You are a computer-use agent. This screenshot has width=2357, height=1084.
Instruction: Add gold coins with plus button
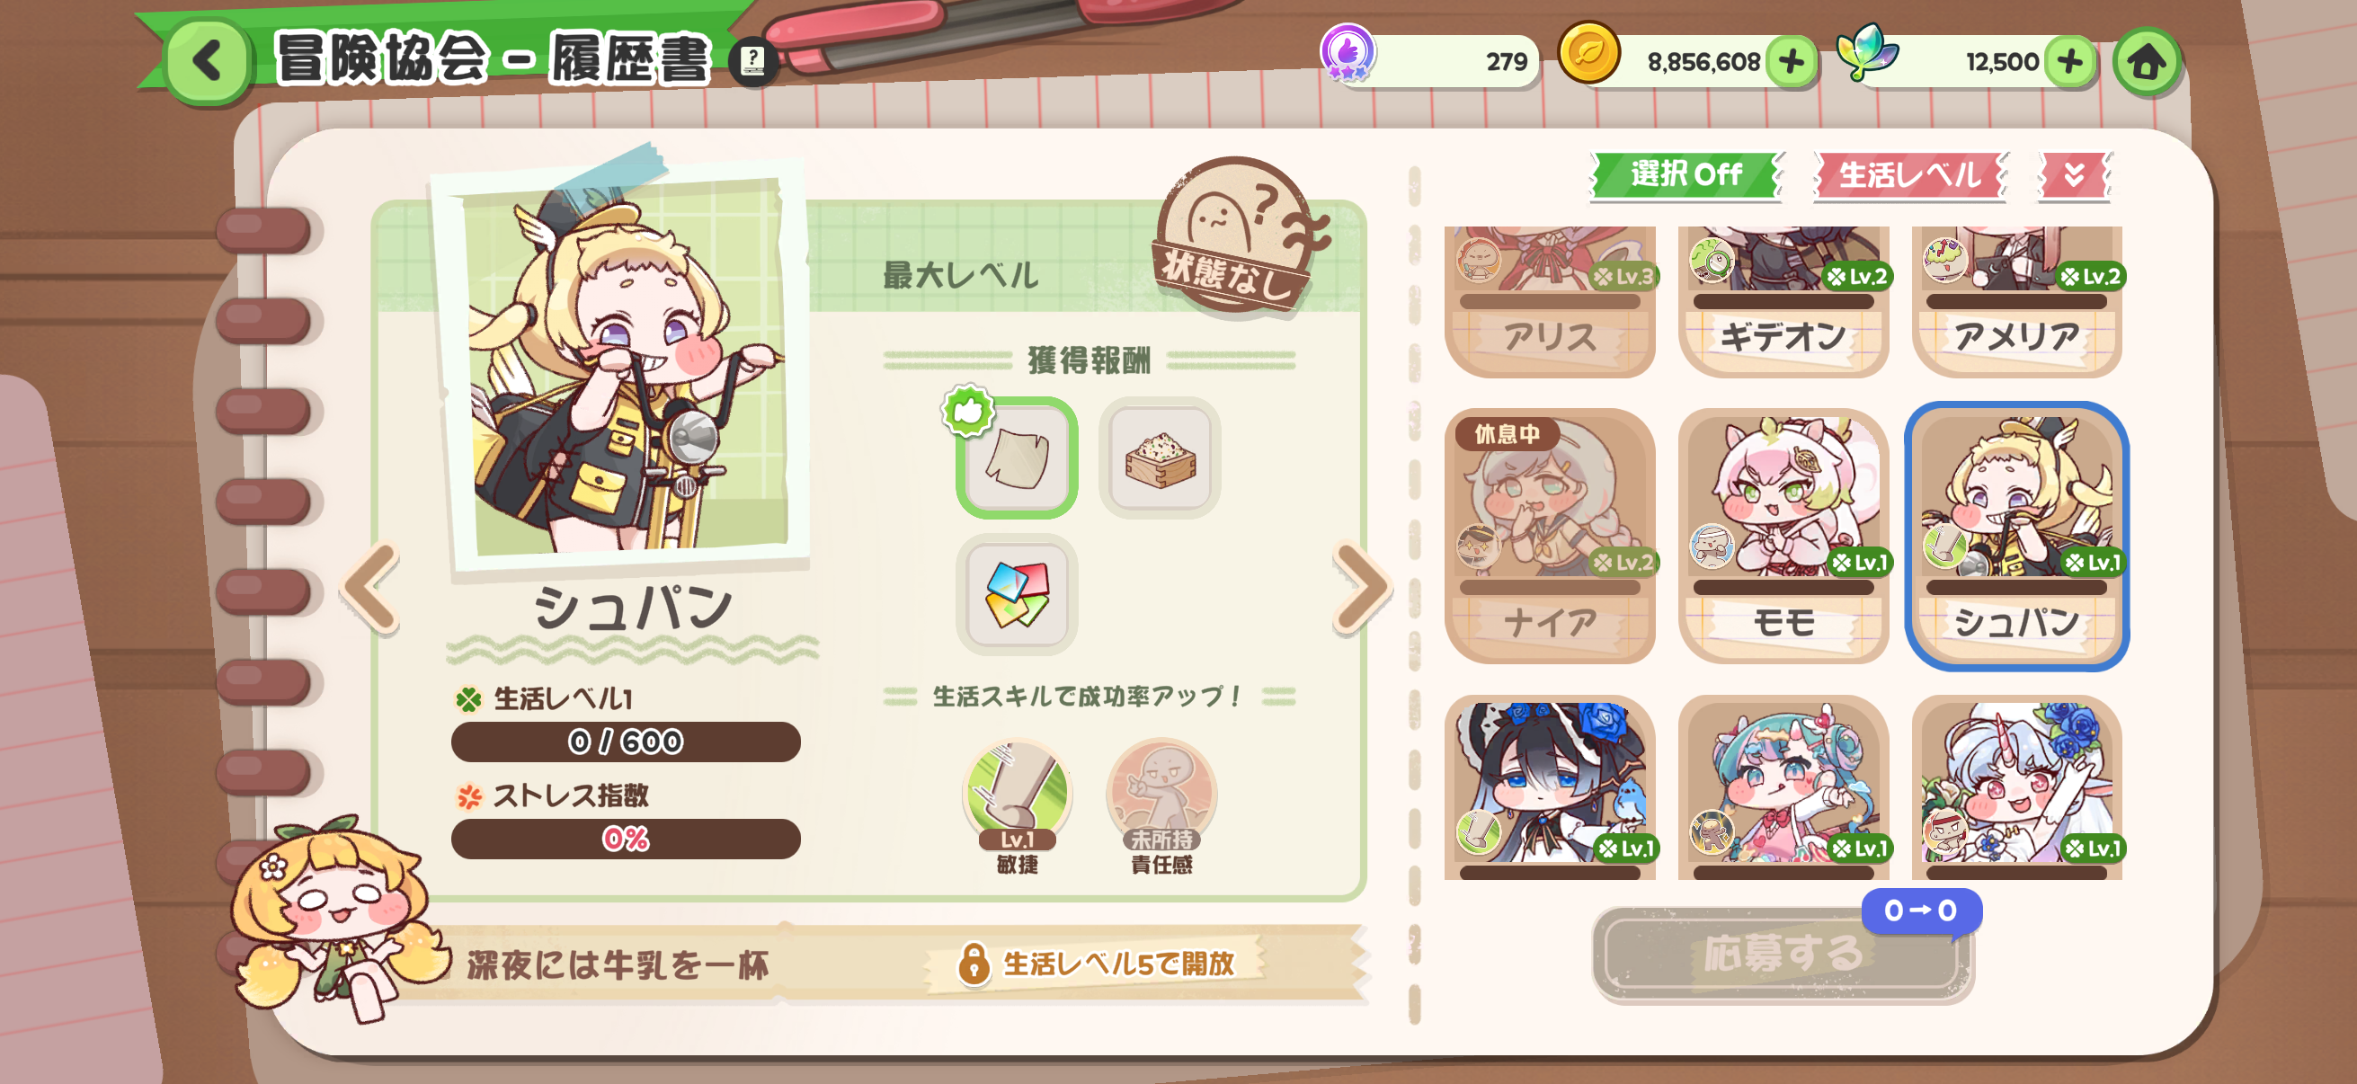(x=1791, y=62)
